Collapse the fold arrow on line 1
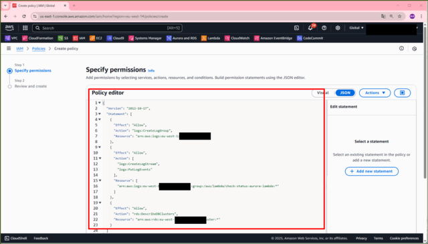This screenshot has width=428, height=244. 100,103
